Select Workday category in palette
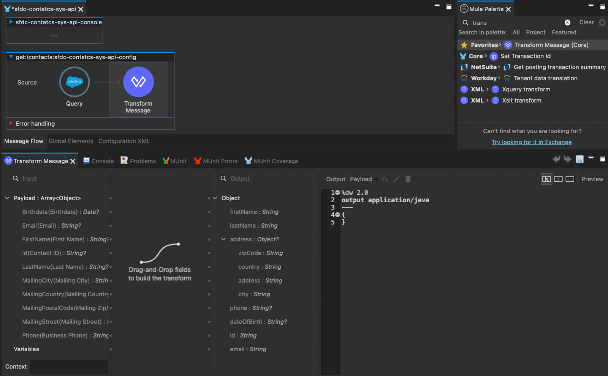 pyautogui.click(x=480, y=78)
